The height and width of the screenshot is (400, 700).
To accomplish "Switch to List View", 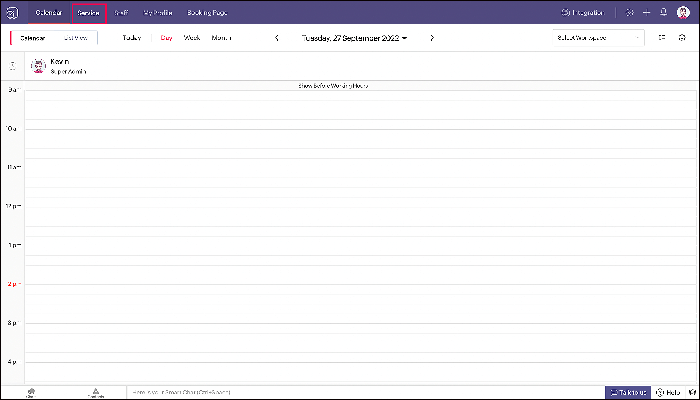I will 76,38.
